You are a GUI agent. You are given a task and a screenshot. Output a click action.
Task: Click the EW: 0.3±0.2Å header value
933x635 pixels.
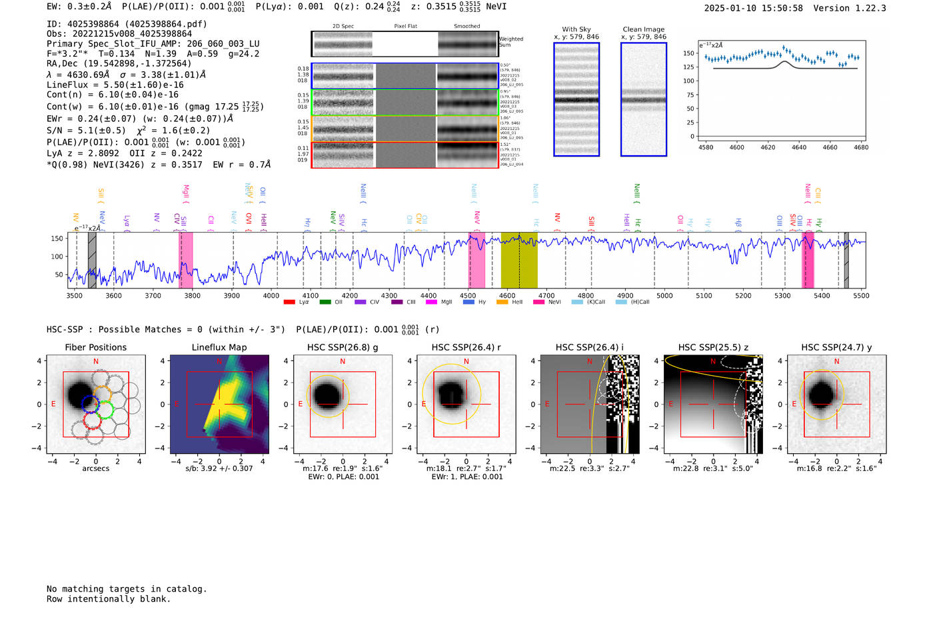click(x=79, y=7)
